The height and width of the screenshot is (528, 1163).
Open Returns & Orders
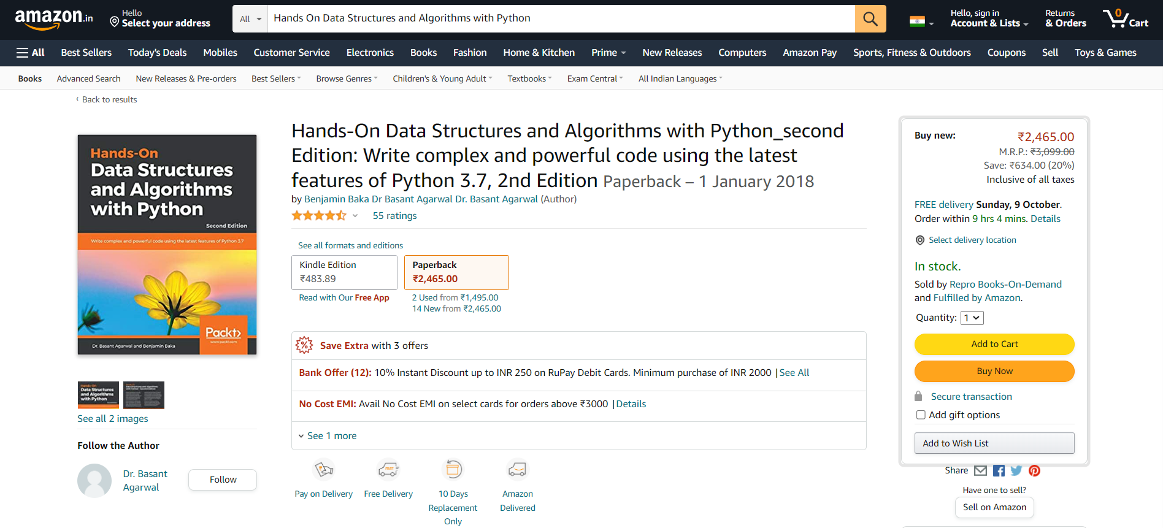[1065, 18]
